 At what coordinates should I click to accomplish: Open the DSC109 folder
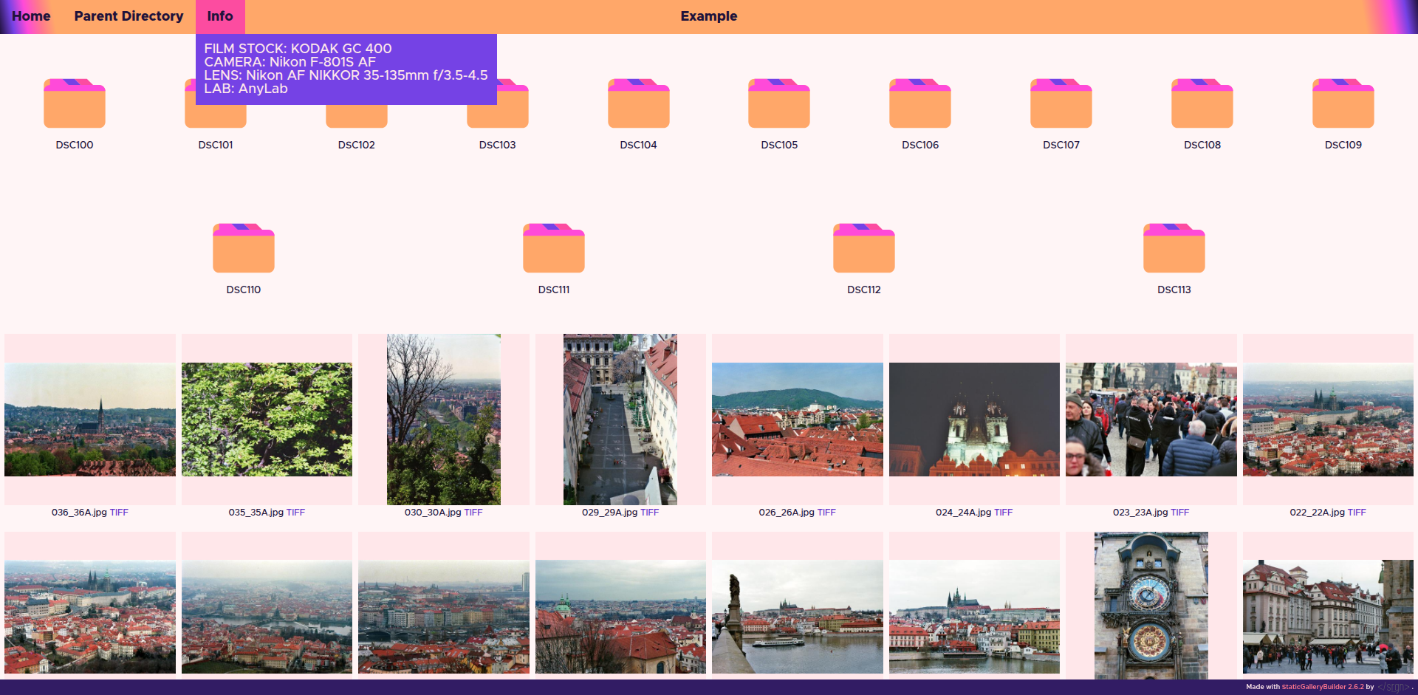tap(1343, 104)
